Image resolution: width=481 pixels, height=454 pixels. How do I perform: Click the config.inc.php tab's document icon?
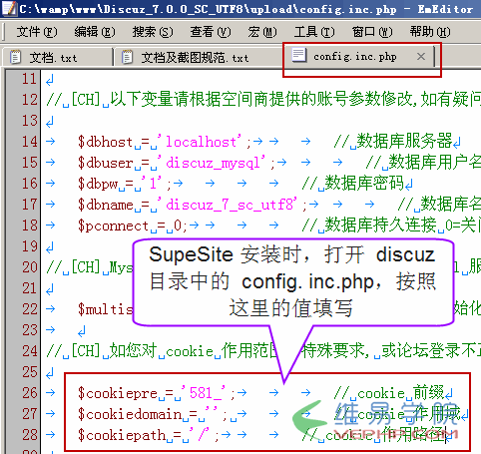pyautogui.click(x=298, y=55)
